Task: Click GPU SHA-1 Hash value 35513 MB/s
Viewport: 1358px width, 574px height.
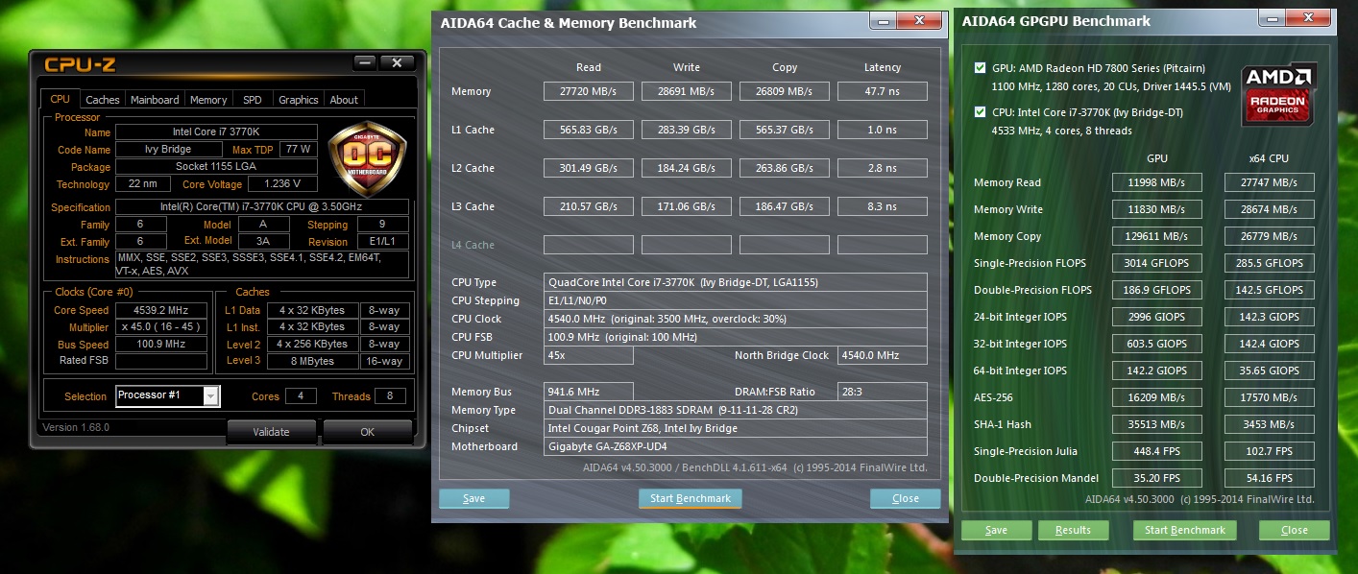Action: click(1157, 424)
